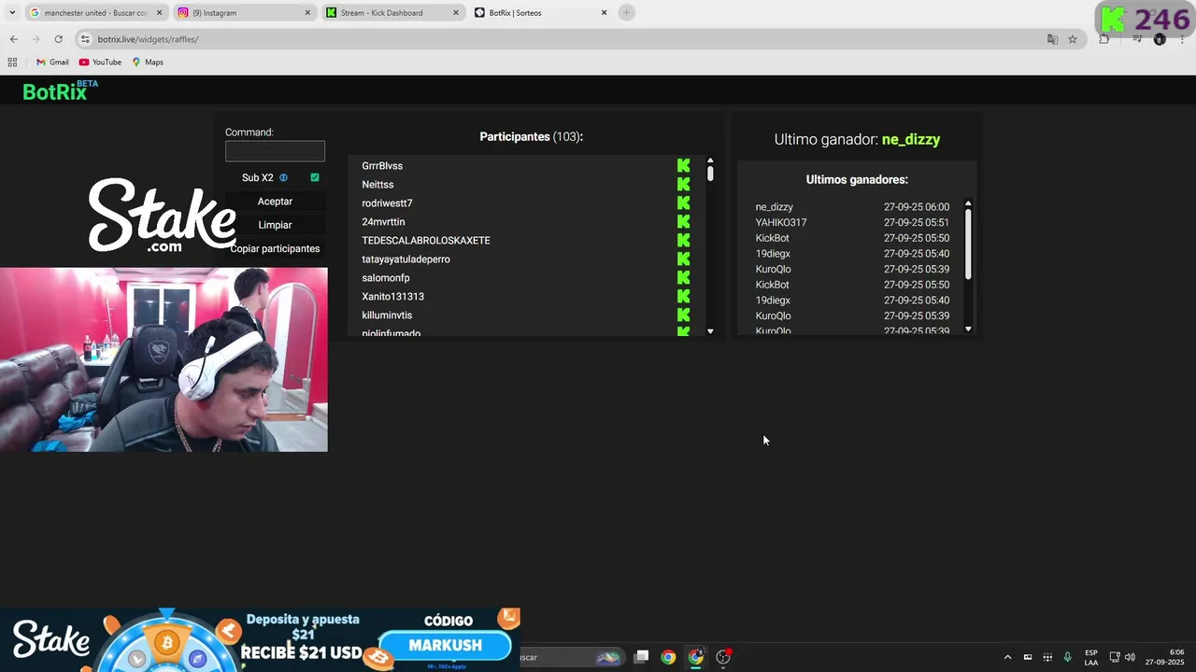Viewport: 1196px width, 672px height.
Task: Select participant TEDESCALABROLOSKAXETE
Action: [426, 241]
